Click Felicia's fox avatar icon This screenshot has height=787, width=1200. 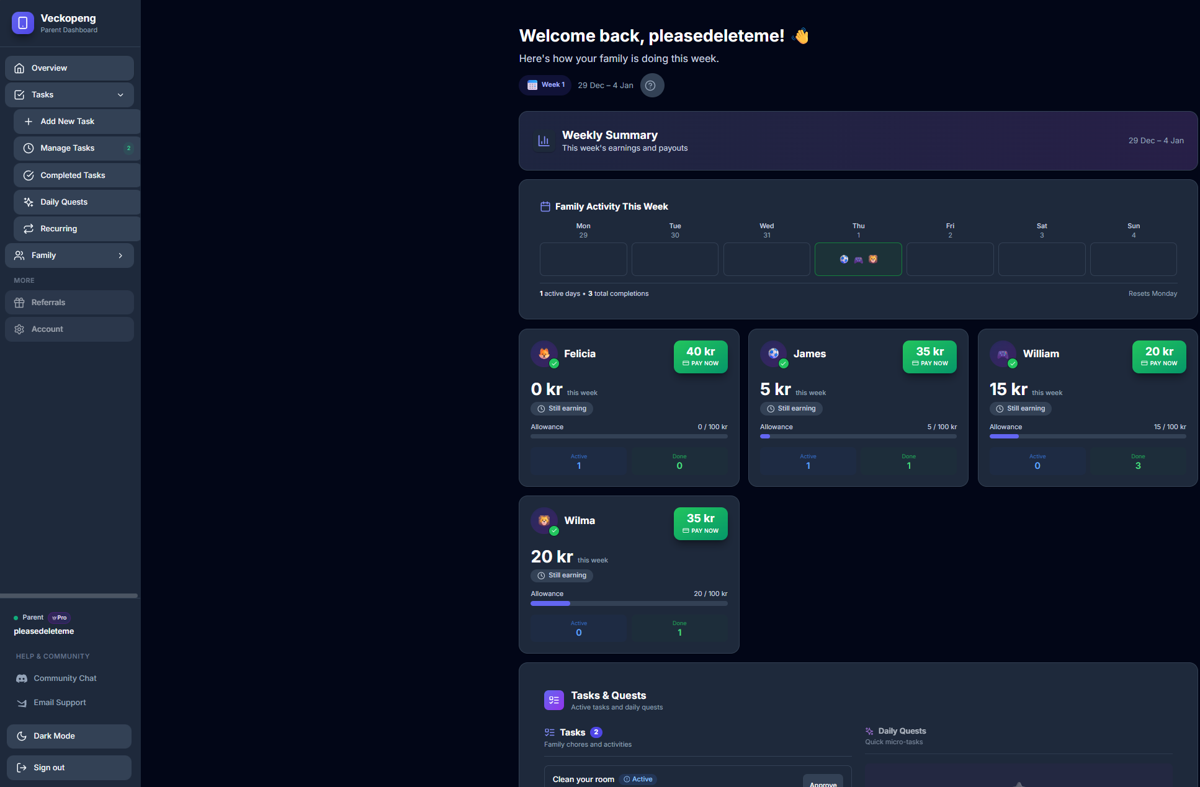pos(544,353)
